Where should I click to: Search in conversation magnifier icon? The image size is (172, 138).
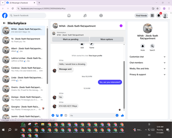[x=152, y=46]
